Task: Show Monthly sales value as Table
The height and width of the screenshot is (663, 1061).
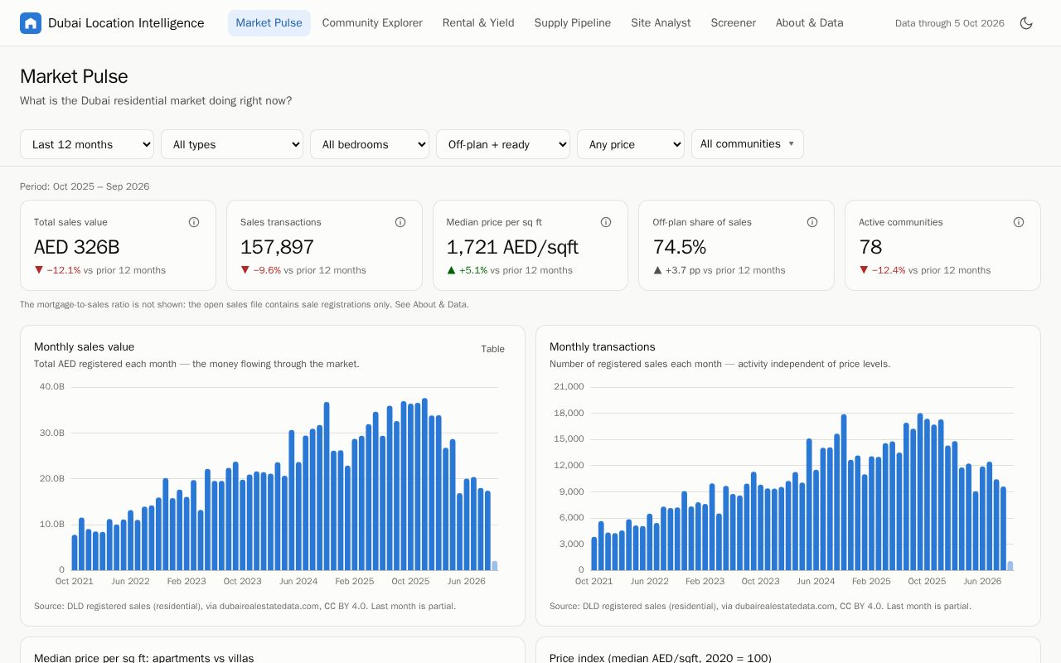Action: (x=492, y=349)
